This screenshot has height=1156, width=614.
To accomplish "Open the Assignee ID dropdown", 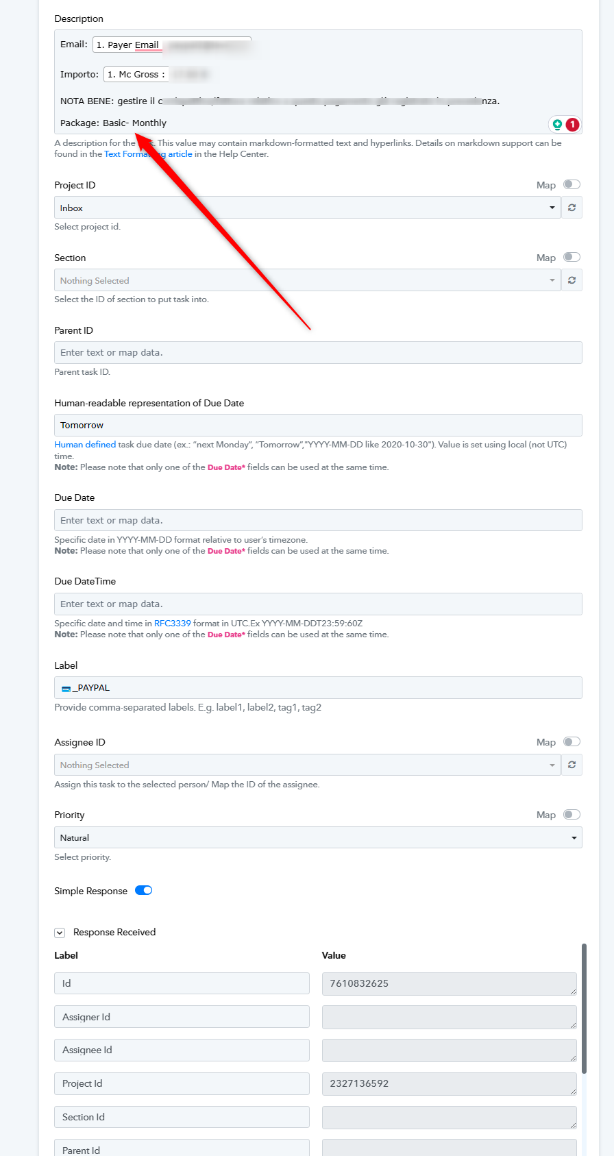I will 308,765.
